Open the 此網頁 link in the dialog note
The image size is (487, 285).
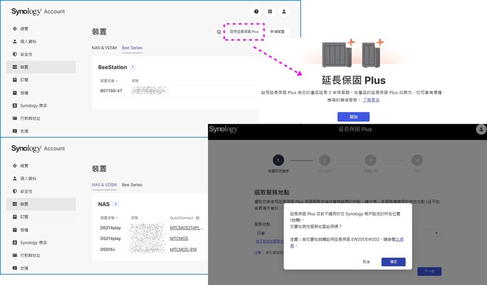pos(400,239)
